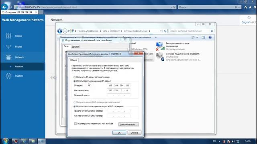This screenshot has height=144, width=257.
Task: Click the Основной шлюз field
Action: coord(118,95)
